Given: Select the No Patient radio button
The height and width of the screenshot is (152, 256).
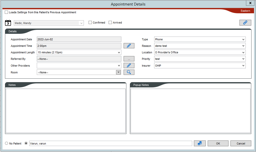Looking at the screenshot, I should tap(7, 143).
